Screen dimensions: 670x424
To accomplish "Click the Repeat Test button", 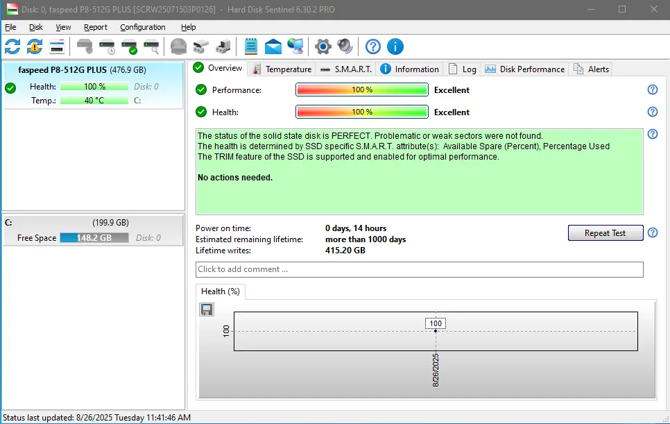I will pos(605,233).
